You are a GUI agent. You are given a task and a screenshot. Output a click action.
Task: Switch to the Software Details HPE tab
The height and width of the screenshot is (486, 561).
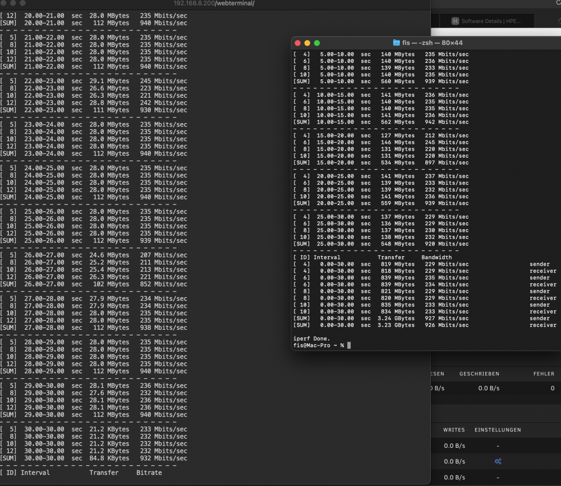point(485,21)
